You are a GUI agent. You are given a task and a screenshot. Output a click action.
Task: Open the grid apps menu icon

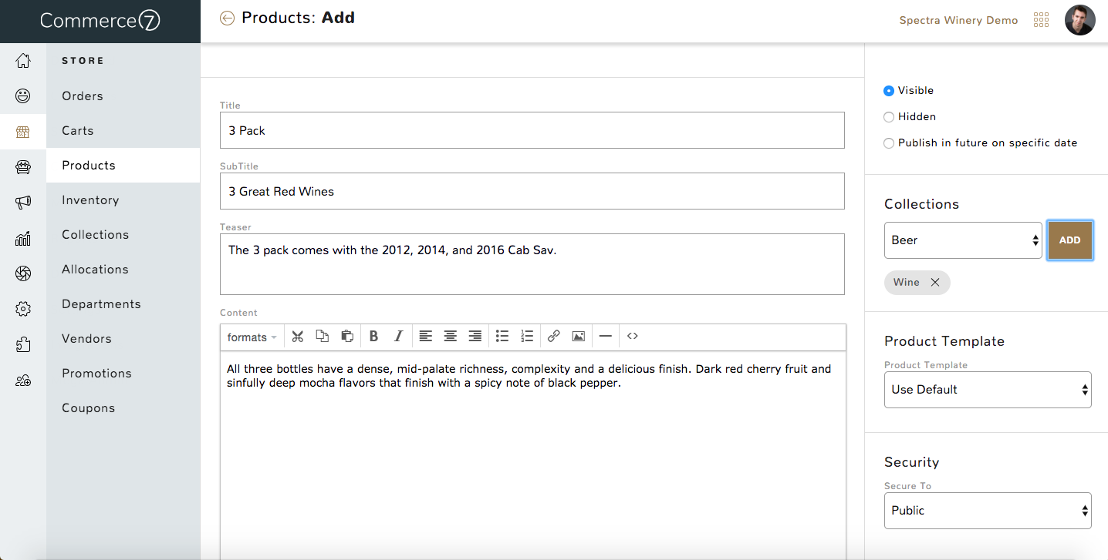[x=1041, y=20]
